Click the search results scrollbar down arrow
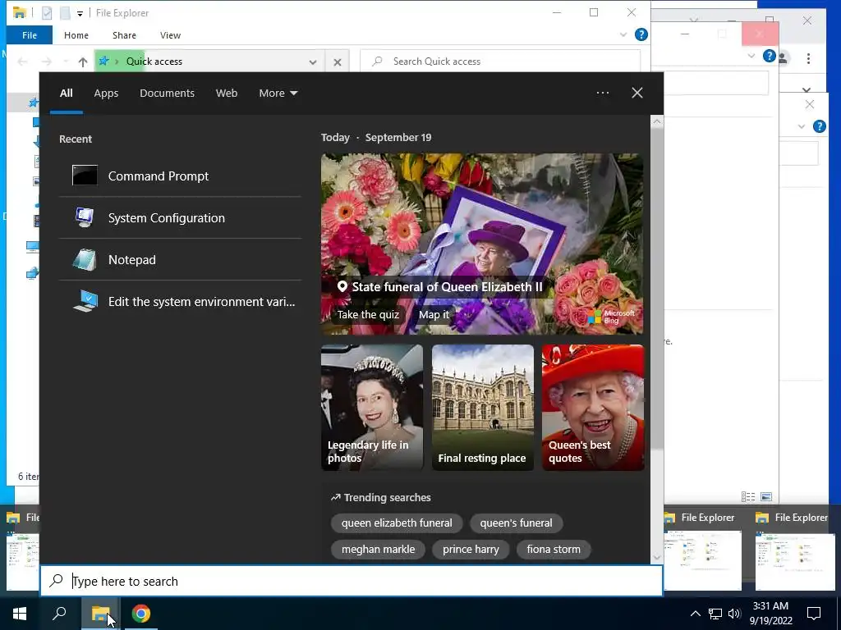 coord(657,558)
